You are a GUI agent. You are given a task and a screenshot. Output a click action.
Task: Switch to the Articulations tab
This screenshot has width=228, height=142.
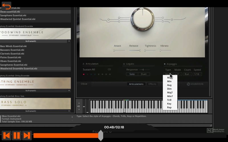(136, 84)
